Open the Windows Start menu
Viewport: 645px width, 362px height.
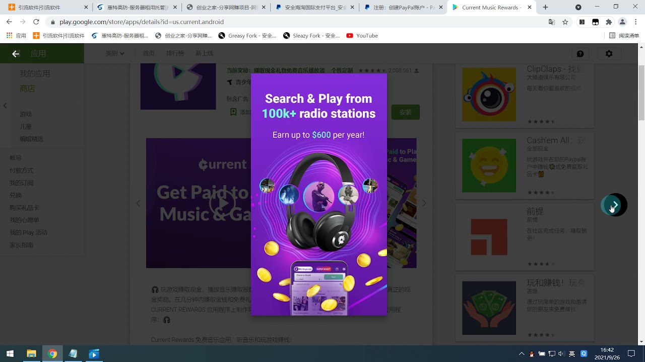click(x=10, y=354)
